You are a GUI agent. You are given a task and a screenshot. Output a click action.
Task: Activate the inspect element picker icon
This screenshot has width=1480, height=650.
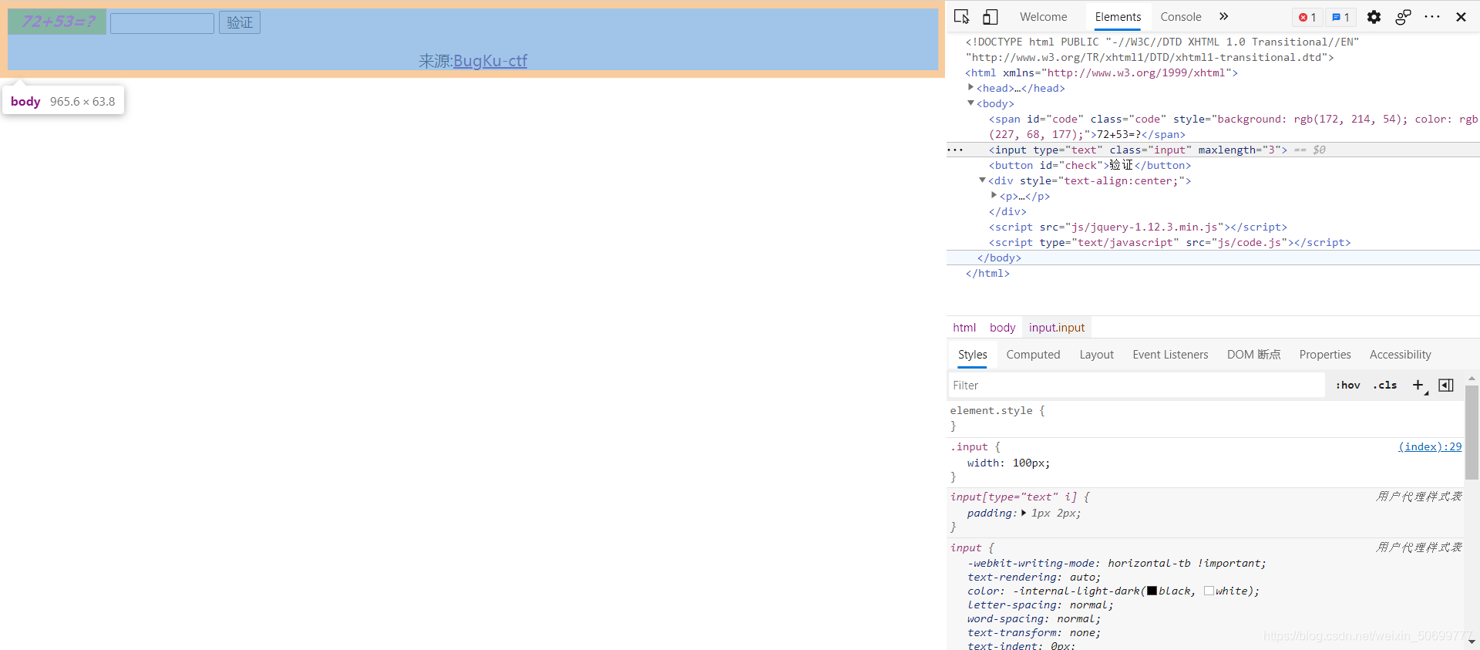[x=961, y=17]
